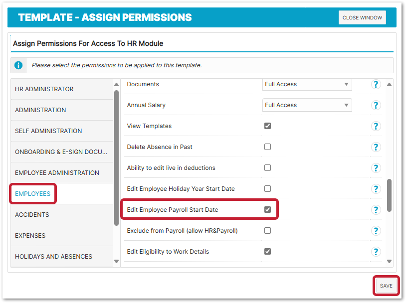Click the blue information icon
The image size is (406, 303).
[18, 65]
